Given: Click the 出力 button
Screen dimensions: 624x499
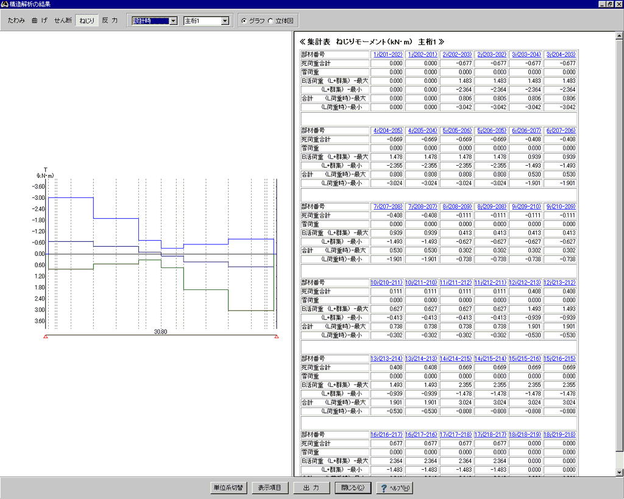Looking at the screenshot, I should 310,488.
